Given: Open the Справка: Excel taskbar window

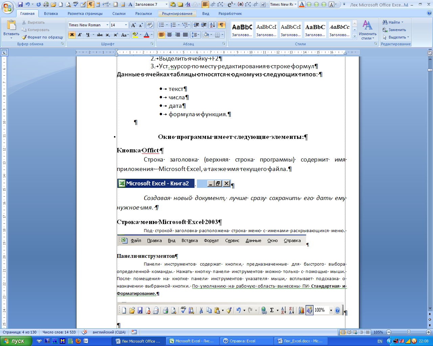Looking at the screenshot, I should (x=247, y=341).
